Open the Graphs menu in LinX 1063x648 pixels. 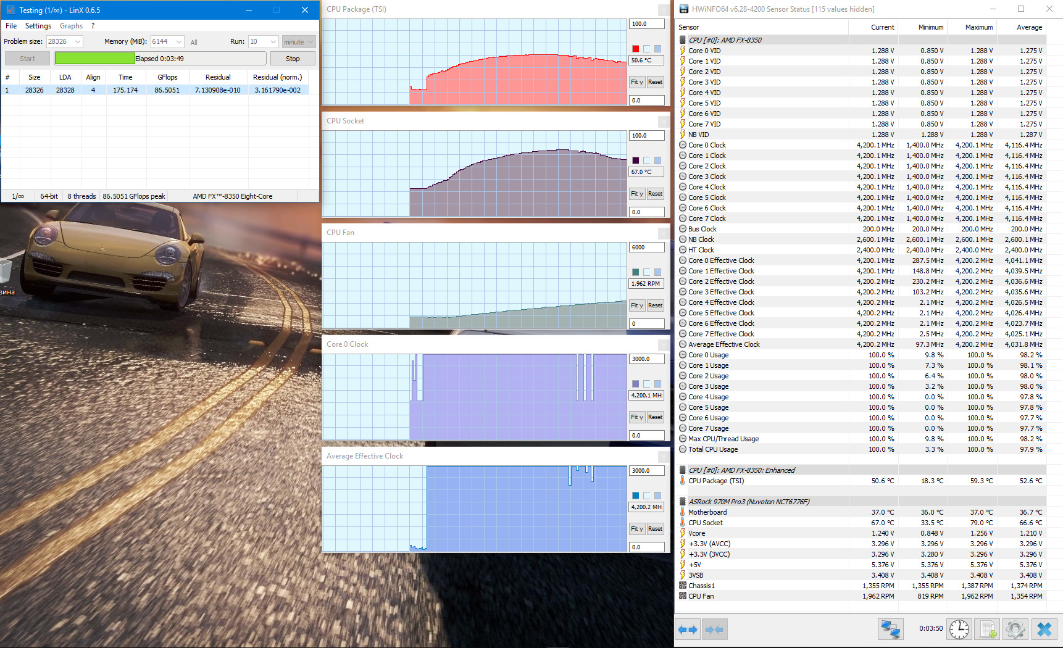[x=71, y=26]
